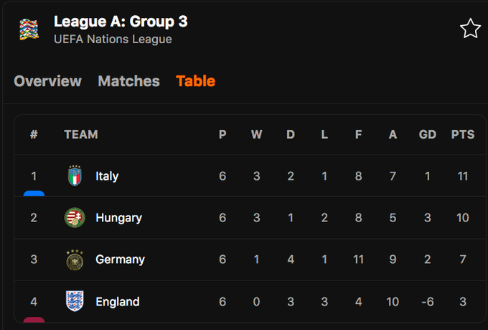The height and width of the screenshot is (330, 488).
Task: Go to the England team page
Action: point(117,301)
